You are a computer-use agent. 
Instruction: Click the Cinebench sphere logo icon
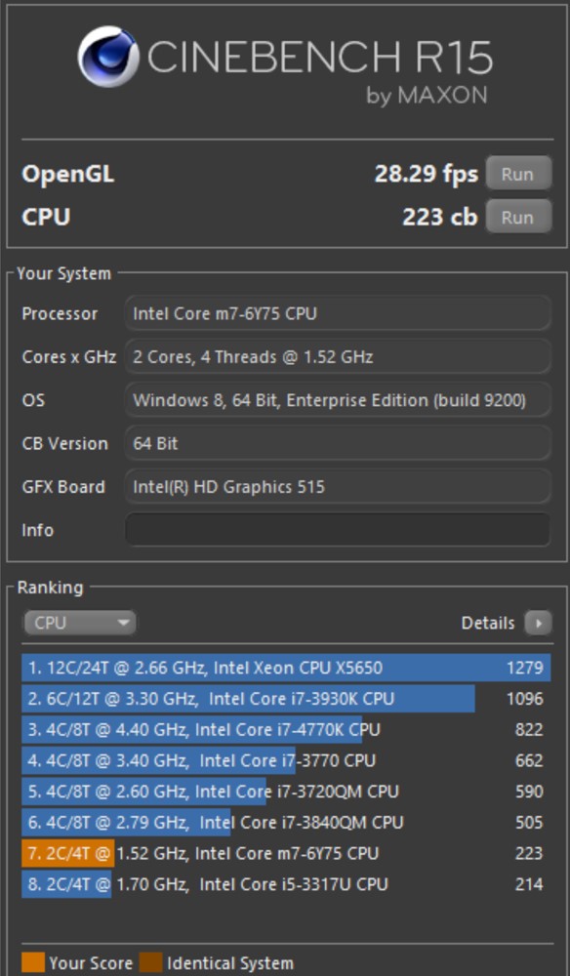coord(108,57)
